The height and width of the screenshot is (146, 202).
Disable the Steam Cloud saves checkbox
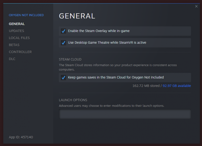(x=63, y=78)
